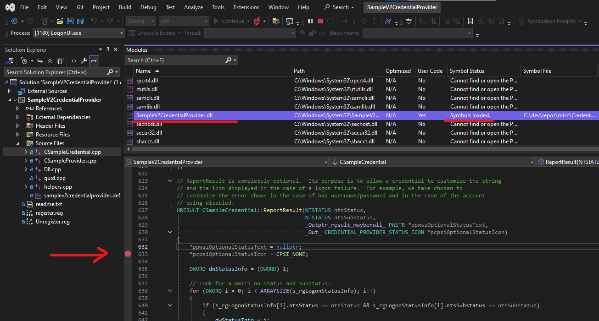Click Sync with Active Document icon

[x=40, y=61]
